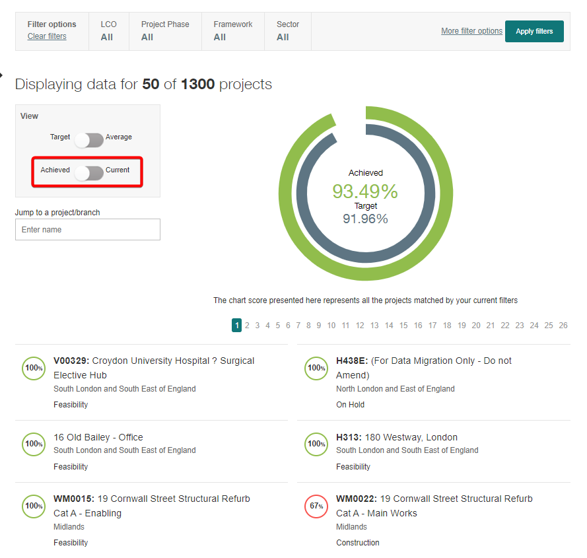Click the red 67% score badge for WM0022

point(316,506)
